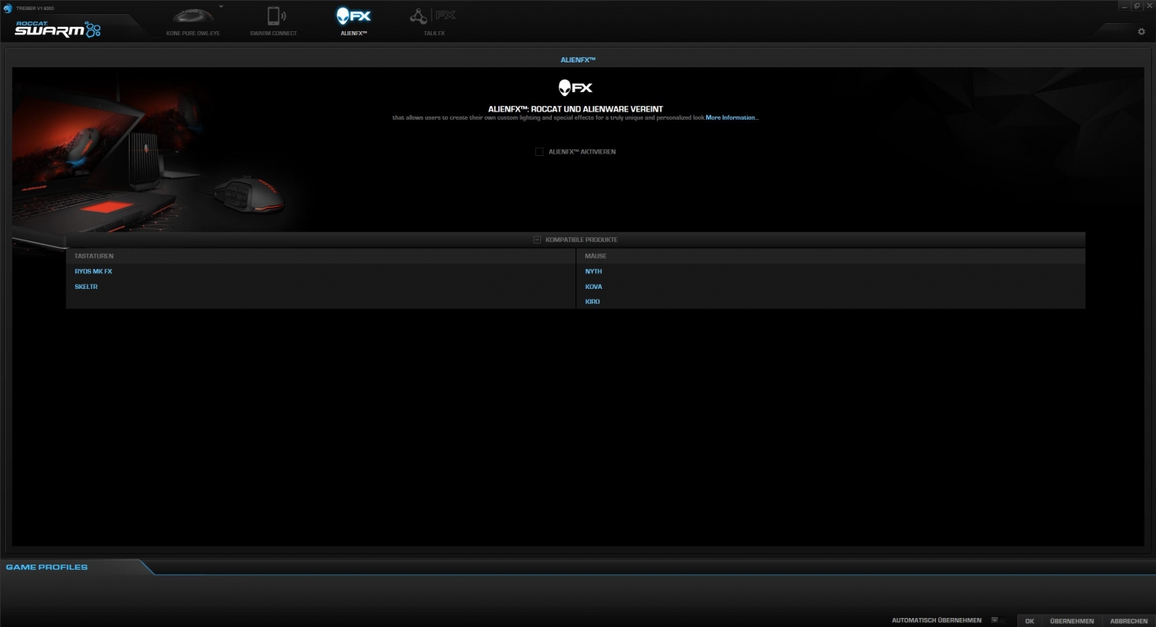Collapse the Kompatible Produkte section
Screen dimensions: 1156x627
click(537, 240)
